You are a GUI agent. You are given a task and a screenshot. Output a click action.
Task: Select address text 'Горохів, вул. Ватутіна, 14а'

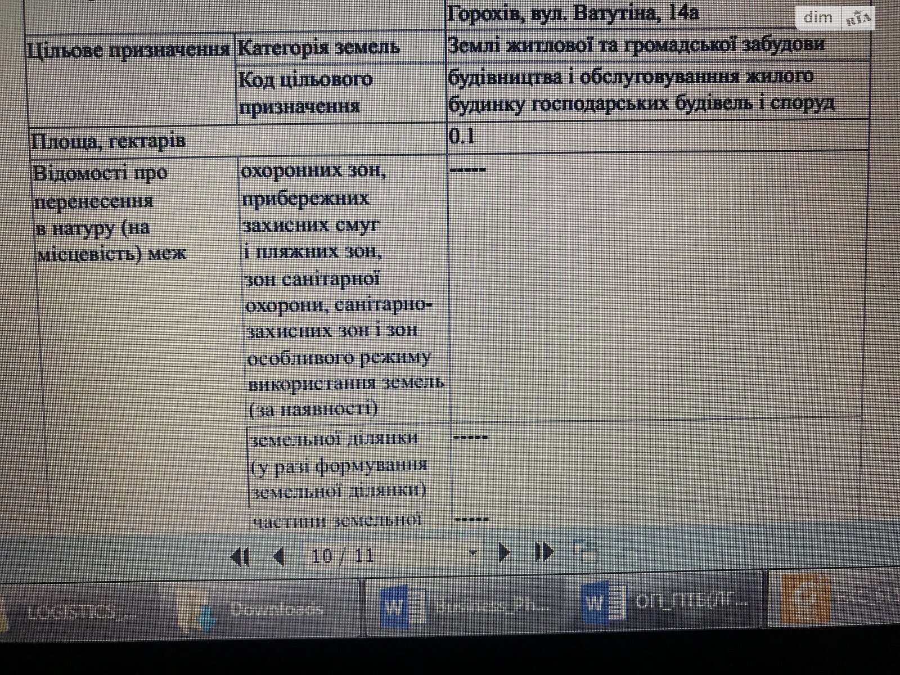pyautogui.click(x=573, y=13)
